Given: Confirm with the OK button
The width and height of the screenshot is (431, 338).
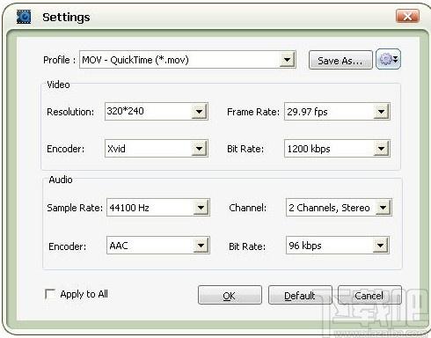Looking at the screenshot, I should tap(230, 295).
